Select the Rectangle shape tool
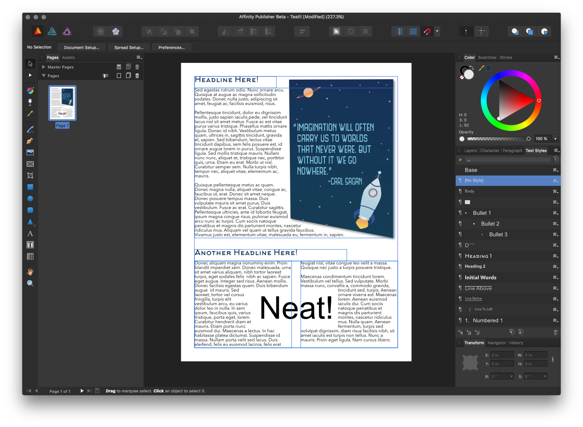This screenshot has height=427, width=583. 30,187
